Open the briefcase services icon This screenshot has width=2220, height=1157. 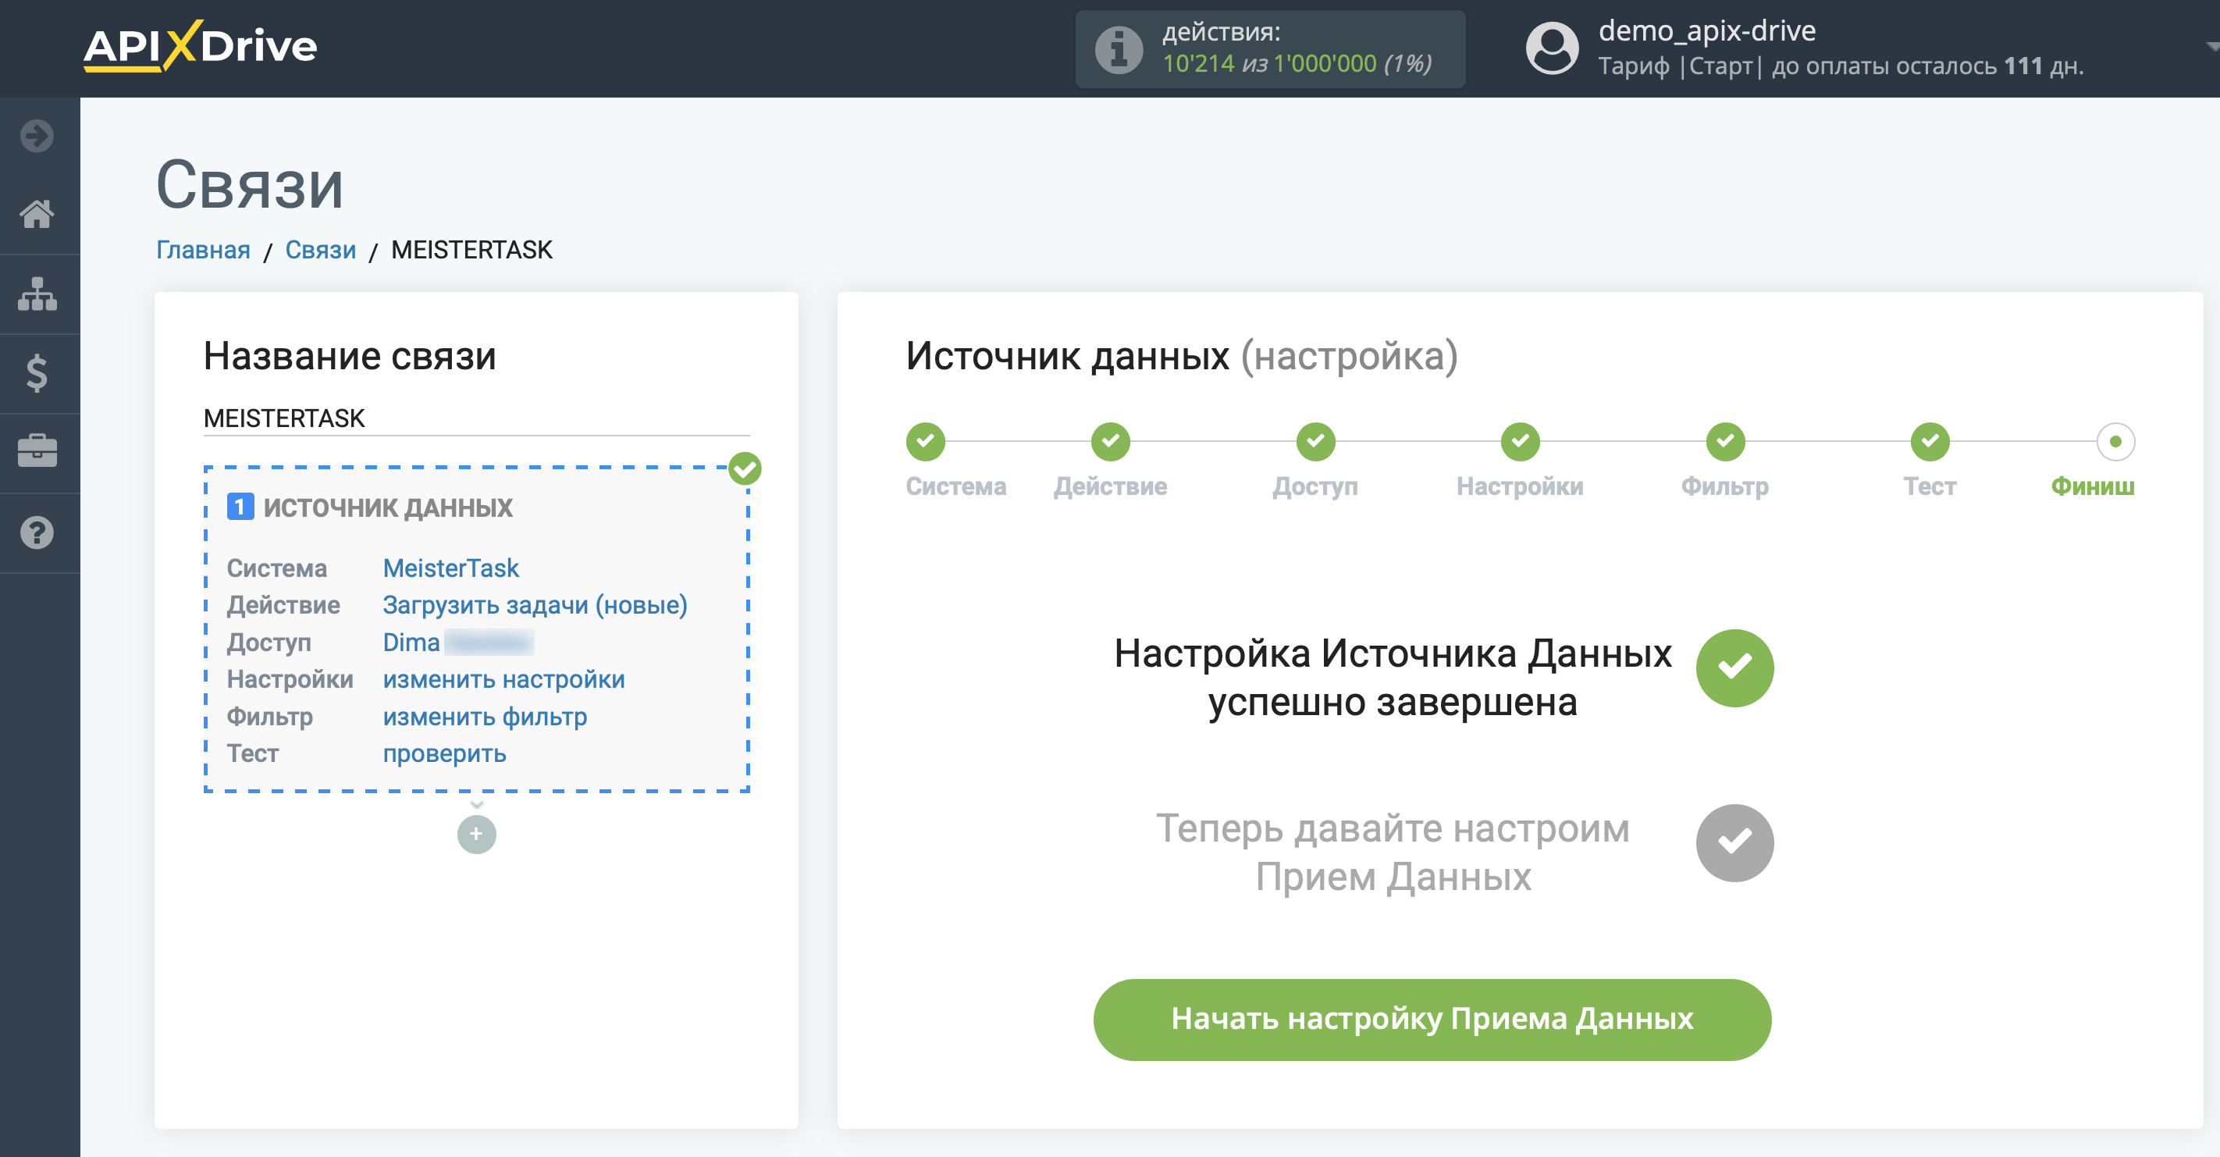pos(37,451)
